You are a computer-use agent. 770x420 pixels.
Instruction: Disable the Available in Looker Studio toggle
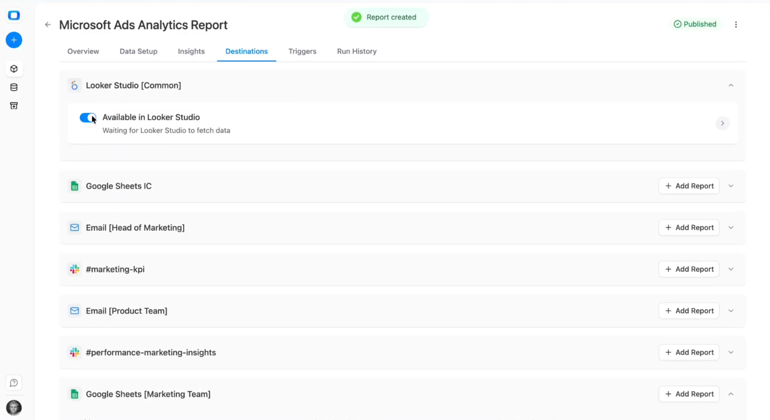[87, 118]
